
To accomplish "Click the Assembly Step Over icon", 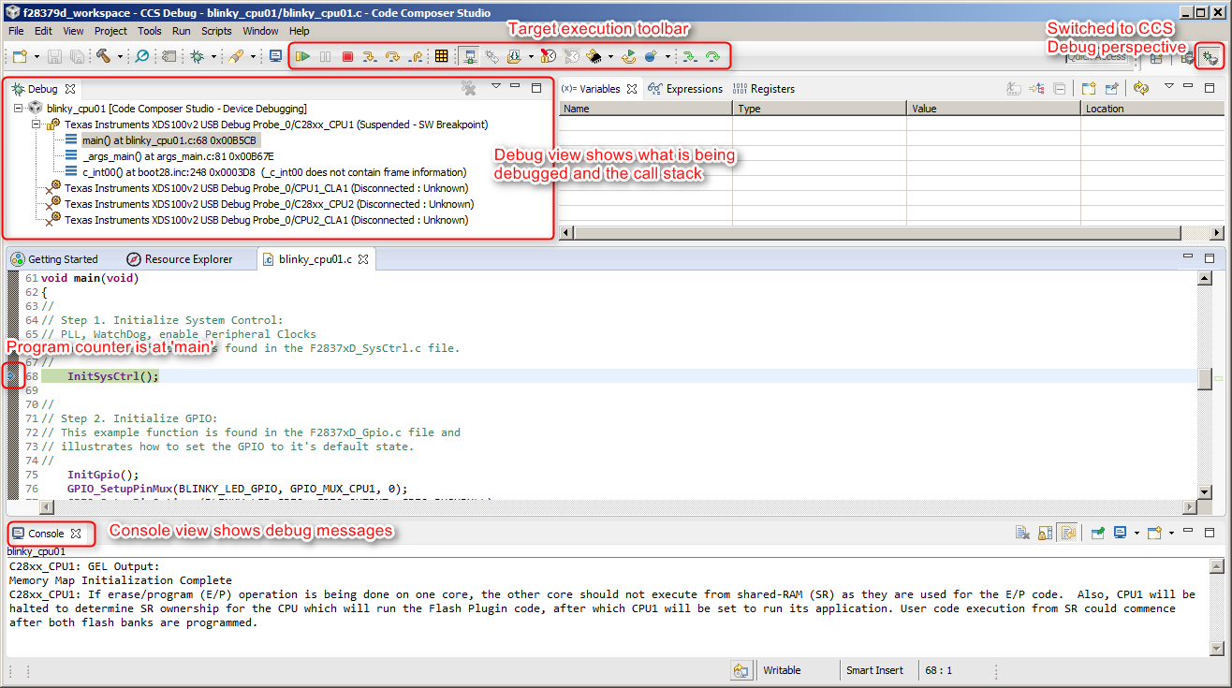I will (712, 56).
